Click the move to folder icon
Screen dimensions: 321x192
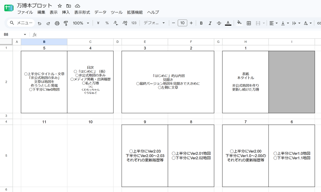pyautogui.click(x=68, y=6)
